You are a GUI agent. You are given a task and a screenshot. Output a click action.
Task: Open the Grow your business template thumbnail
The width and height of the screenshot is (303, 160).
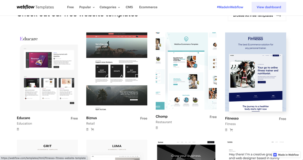(186, 150)
